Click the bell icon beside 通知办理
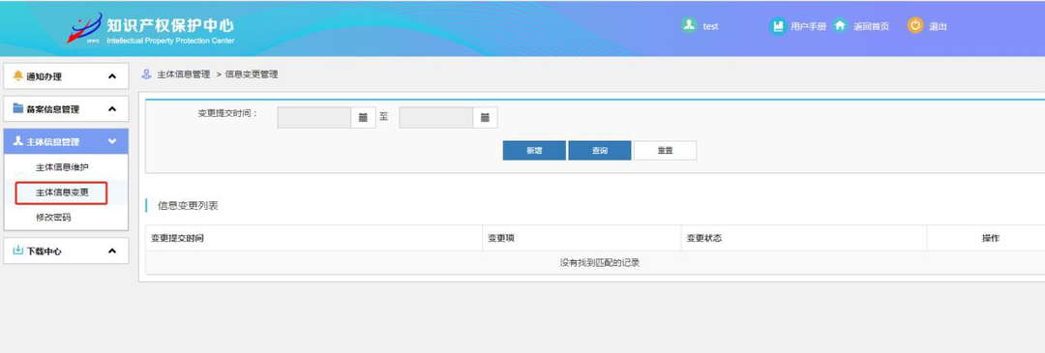Screen dimensions: 1045x353 point(18,76)
